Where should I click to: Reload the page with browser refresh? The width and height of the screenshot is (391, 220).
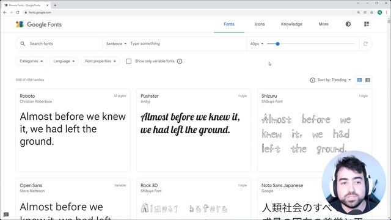click(x=18, y=12)
